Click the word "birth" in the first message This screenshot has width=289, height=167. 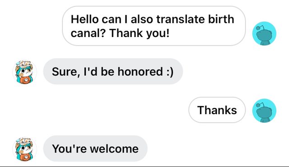[221, 19]
